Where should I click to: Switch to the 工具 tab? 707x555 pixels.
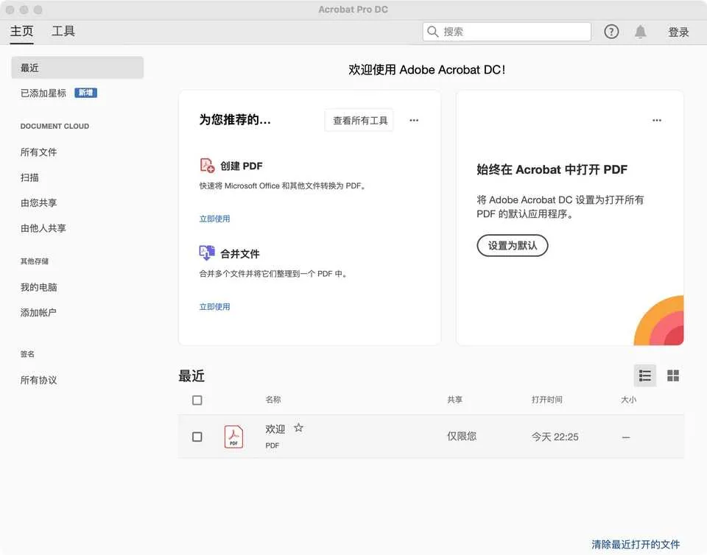[x=63, y=32]
